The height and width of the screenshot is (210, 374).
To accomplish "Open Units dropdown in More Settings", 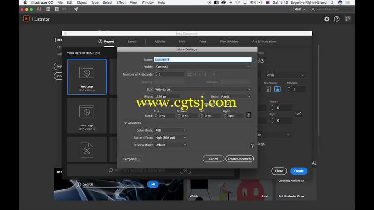I will (x=236, y=97).
